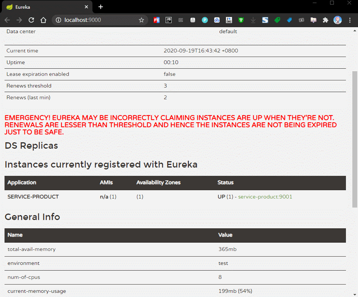
Task: Click the Status column header
Action: (x=225, y=183)
